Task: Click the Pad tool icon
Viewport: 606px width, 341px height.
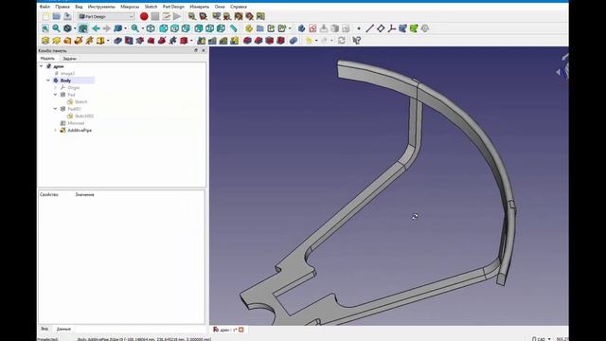Action: 45,41
